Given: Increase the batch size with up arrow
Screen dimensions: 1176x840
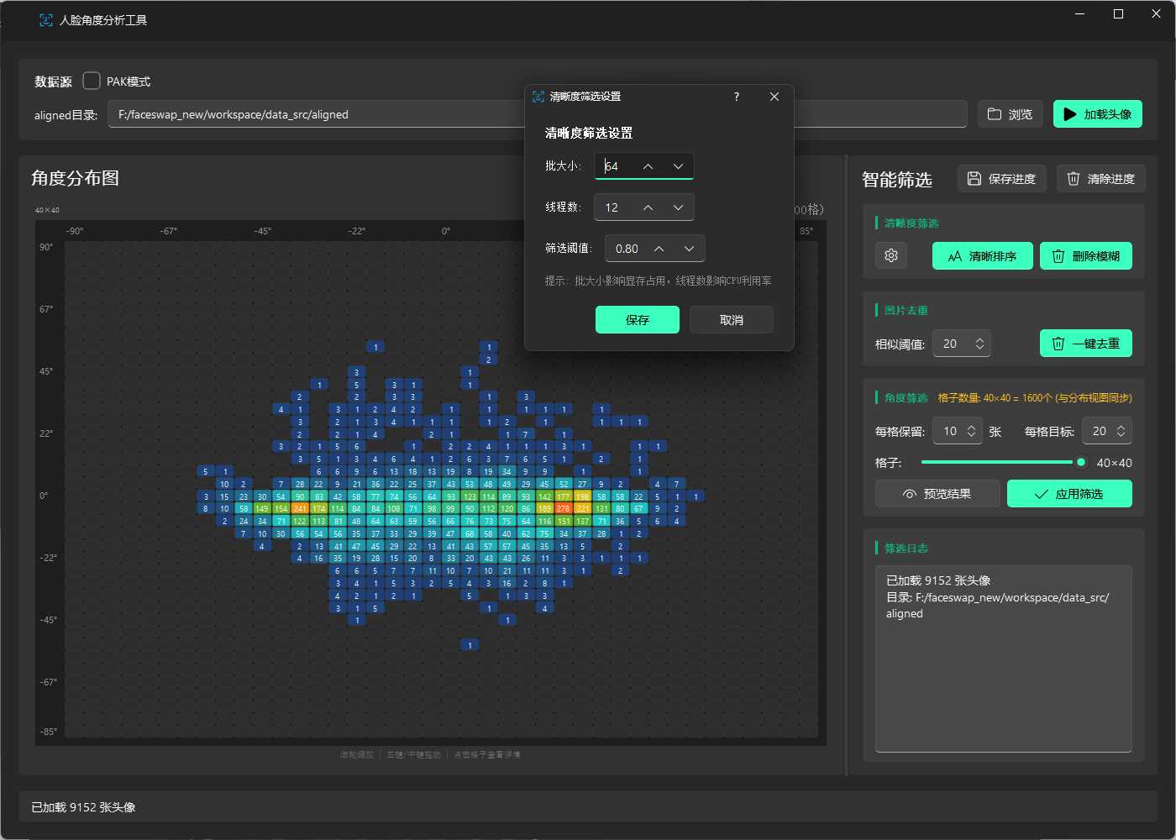Looking at the screenshot, I should point(648,166).
